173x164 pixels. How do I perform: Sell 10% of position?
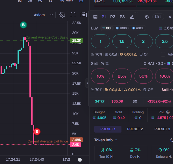pyautogui.click(x=101, y=76)
